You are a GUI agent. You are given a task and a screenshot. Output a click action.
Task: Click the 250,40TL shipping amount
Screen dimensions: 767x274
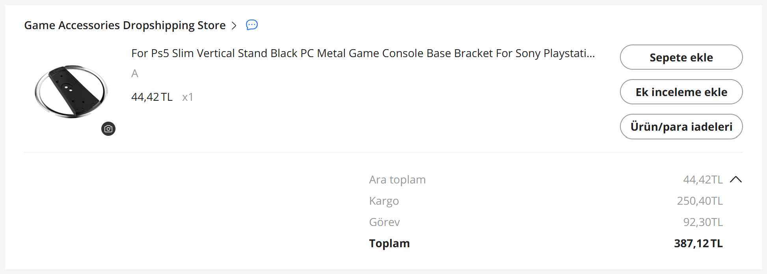700,201
